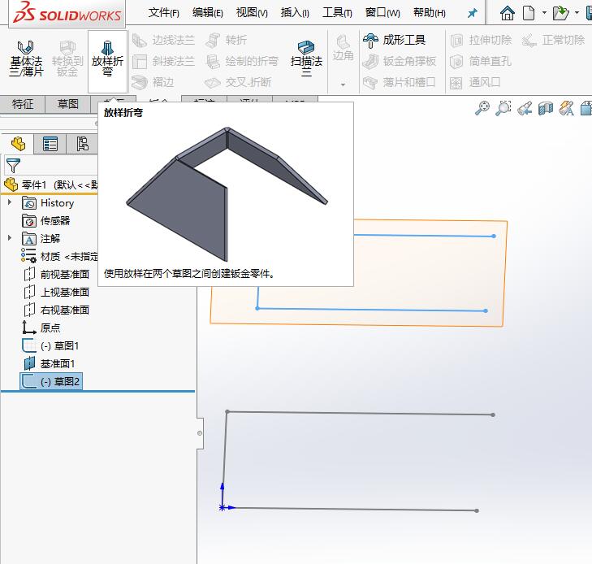
Task: Select 右视基准面 (Right Plane)
Action: click(56, 310)
